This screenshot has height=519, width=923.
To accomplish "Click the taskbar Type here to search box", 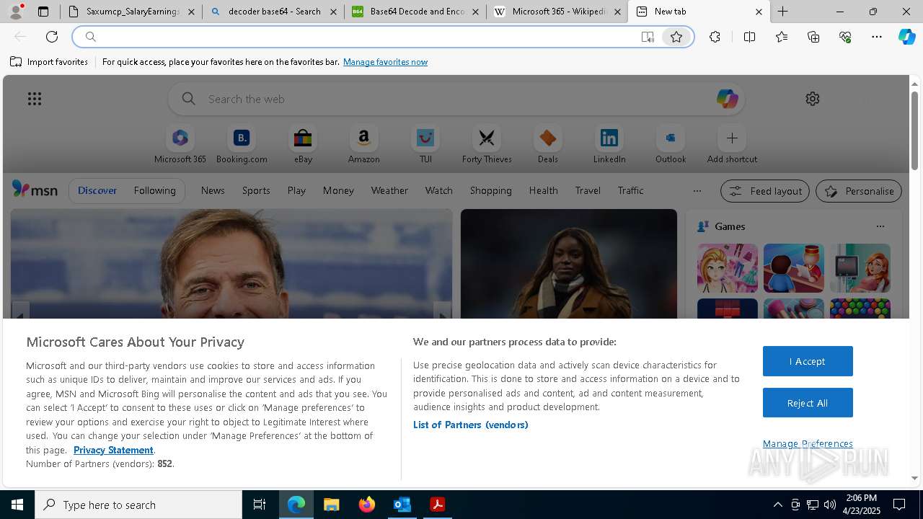I will click(x=138, y=505).
